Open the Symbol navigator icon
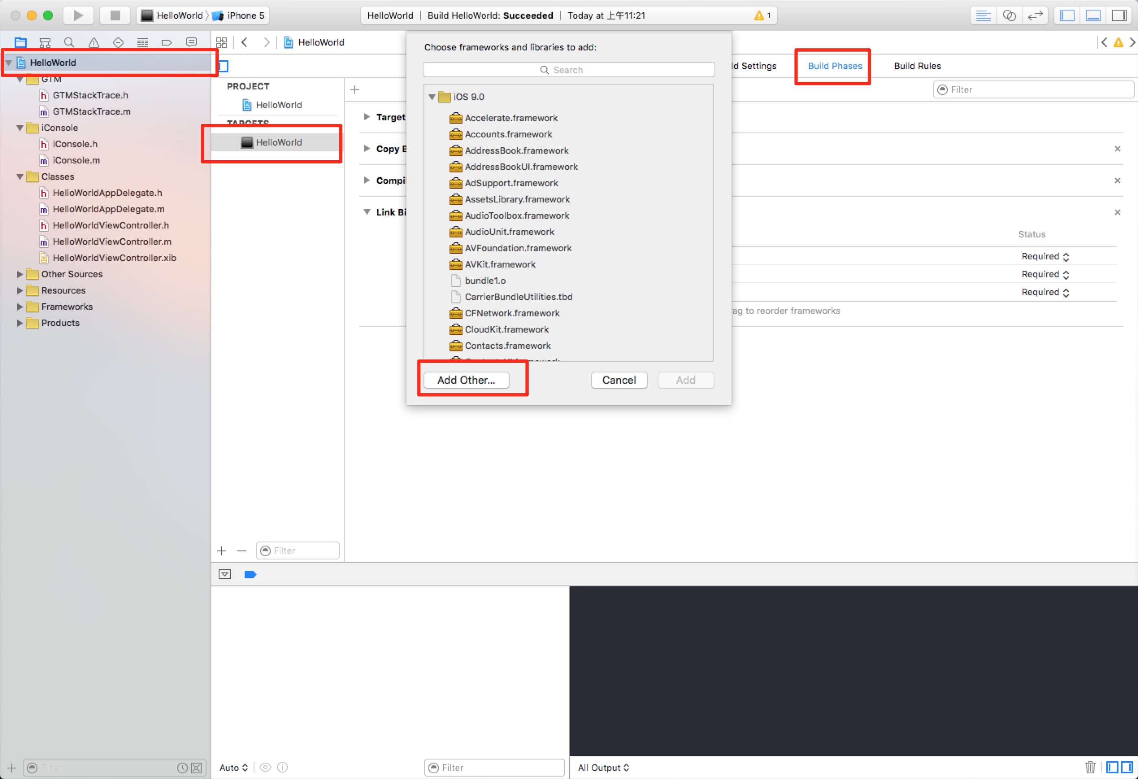The image size is (1138, 779). point(45,43)
